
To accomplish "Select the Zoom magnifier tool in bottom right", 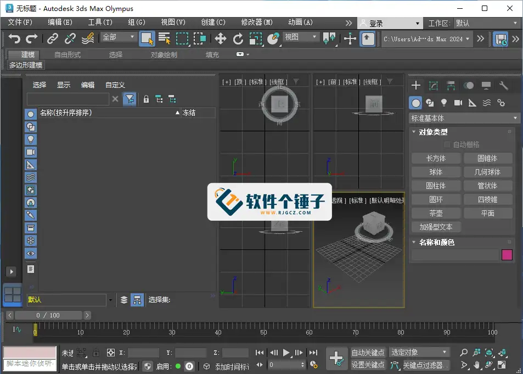I will 463,352.
